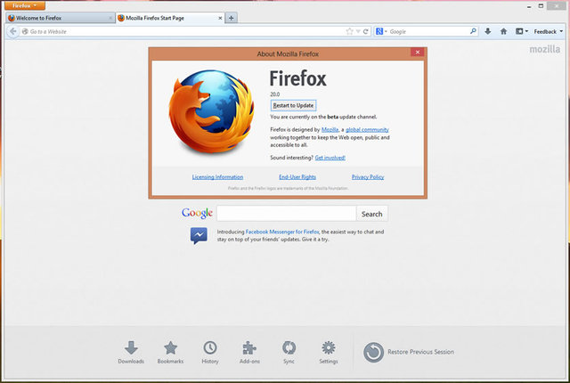Image resolution: width=570 pixels, height=383 pixels.
Task: Open Sync icon on the start page
Action: coord(289,352)
